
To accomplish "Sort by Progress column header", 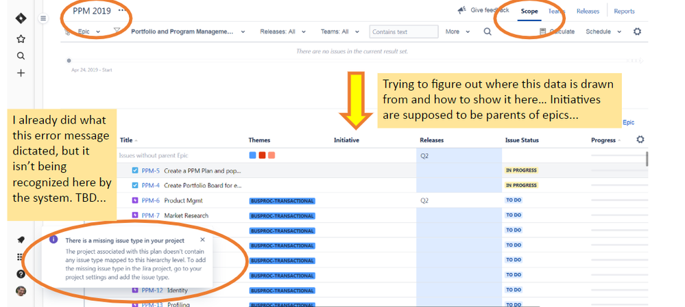I will (x=605, y=140).
